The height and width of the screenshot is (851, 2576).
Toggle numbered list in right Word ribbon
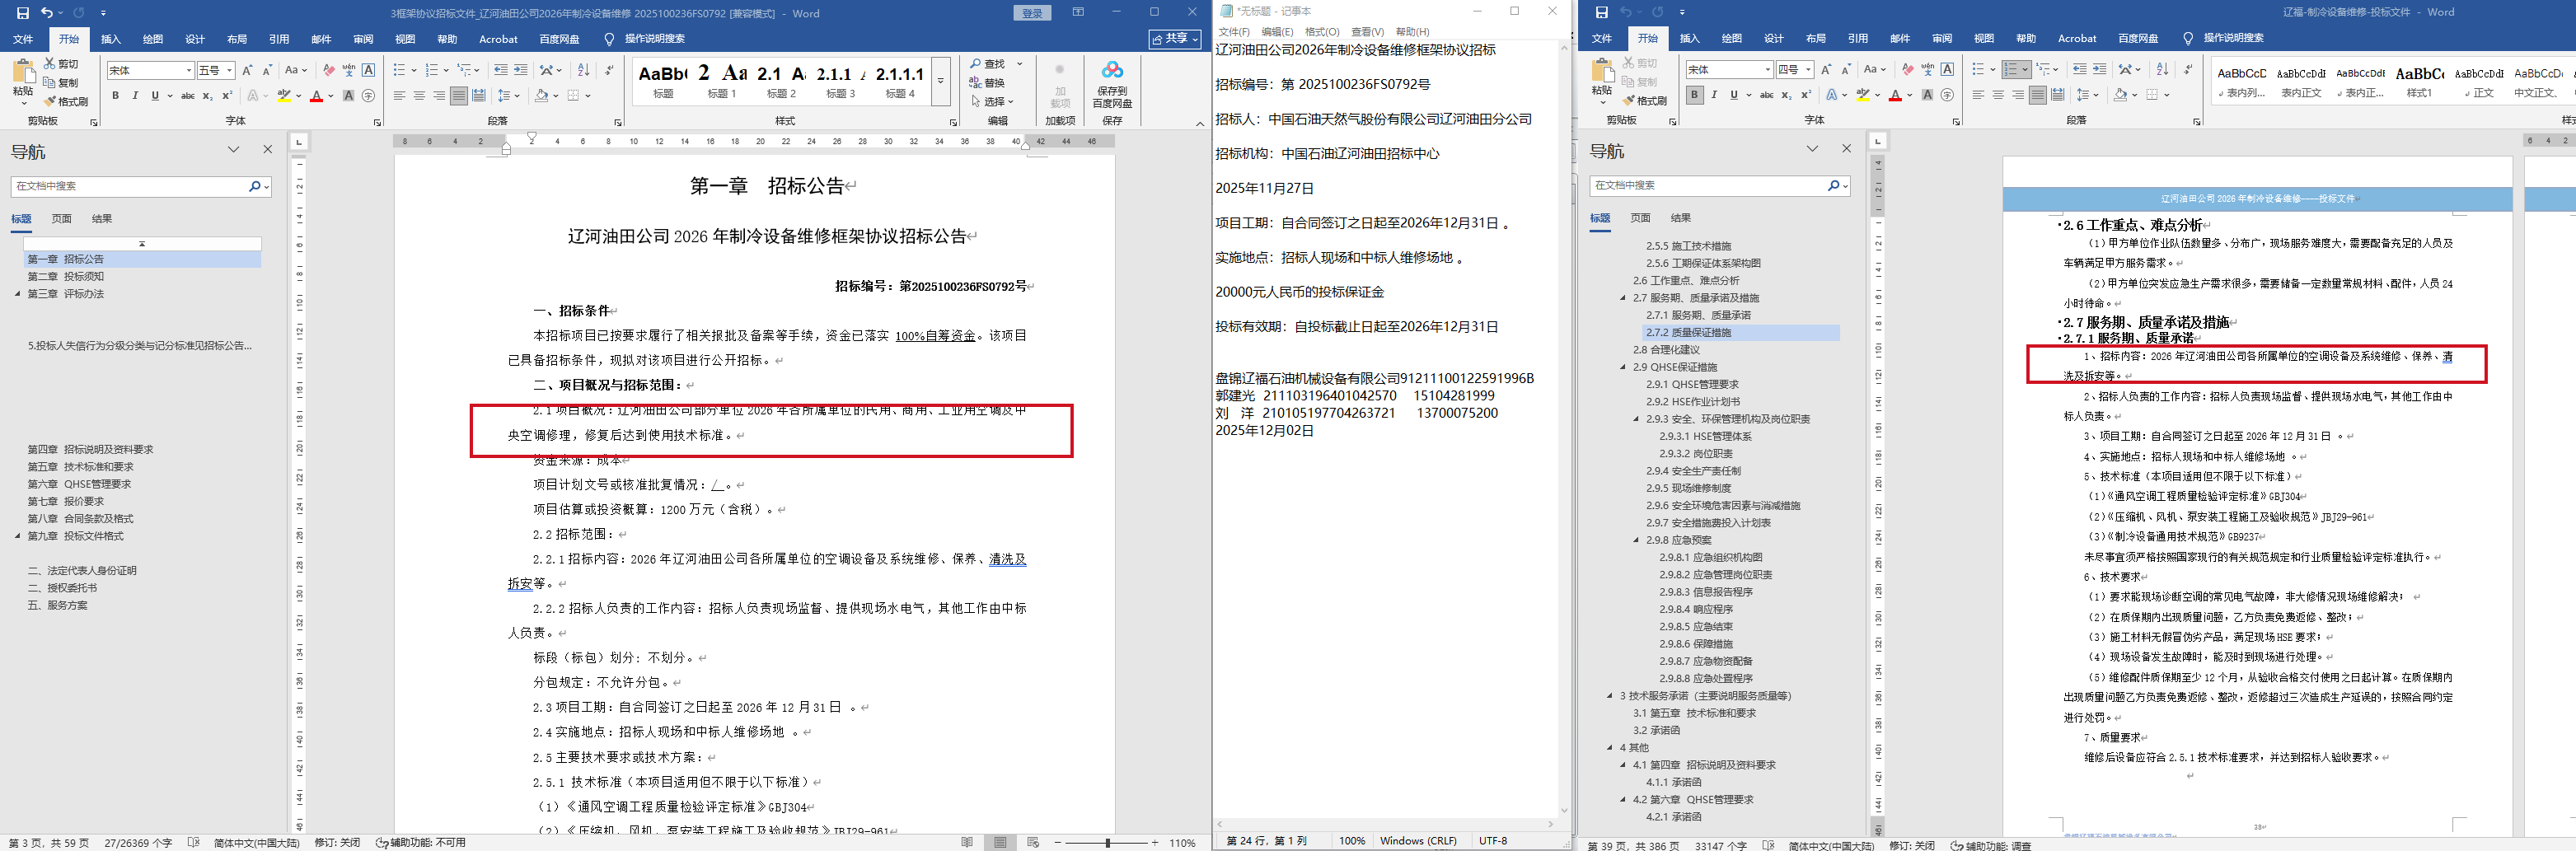click(x=2012, y=69)
